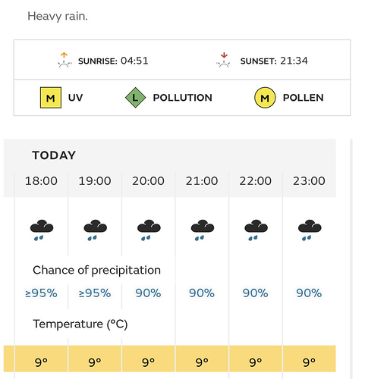Select the green Pollution low diamond badge

(136, 98)
